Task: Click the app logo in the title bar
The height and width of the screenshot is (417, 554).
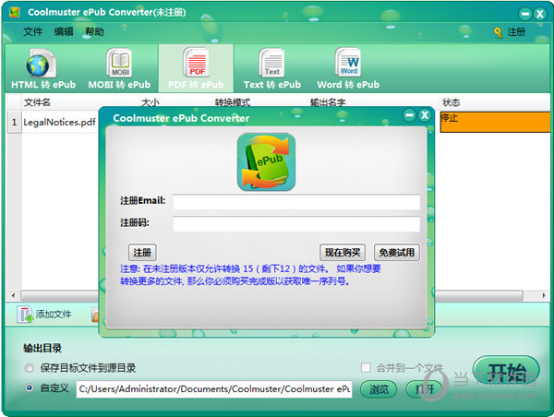Action: [15, 13]
